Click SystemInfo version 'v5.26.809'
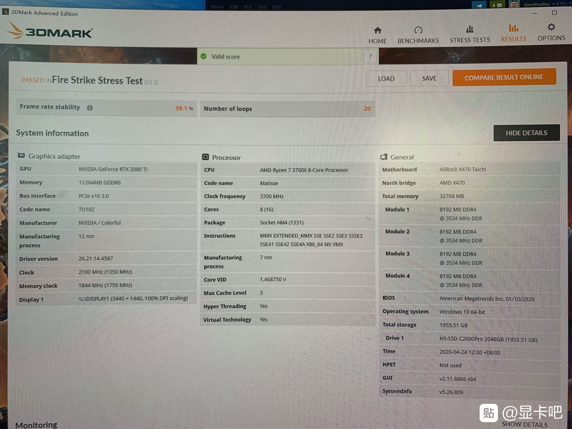The image size is (572, 429). click(451, 392)
